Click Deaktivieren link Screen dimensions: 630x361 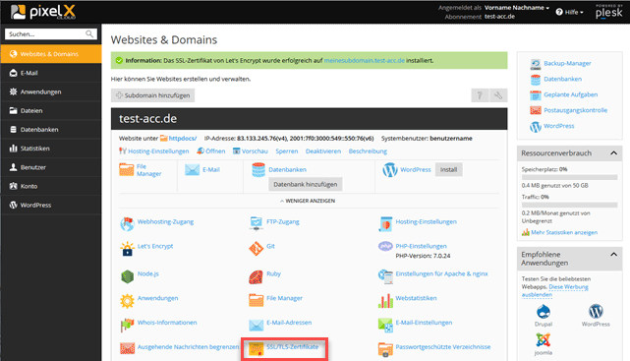click(323, 151)
